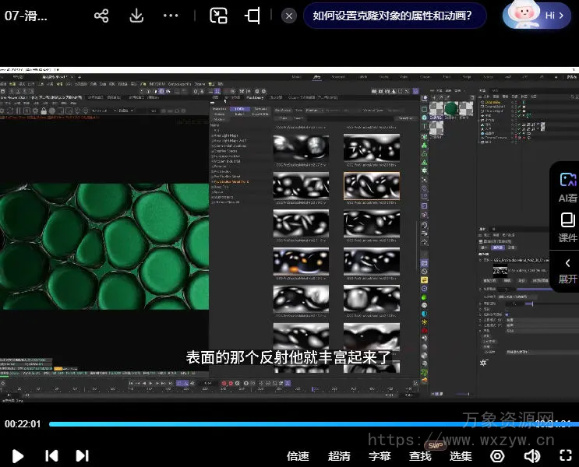Click the picture-in-picture window icon

point(219,16)
